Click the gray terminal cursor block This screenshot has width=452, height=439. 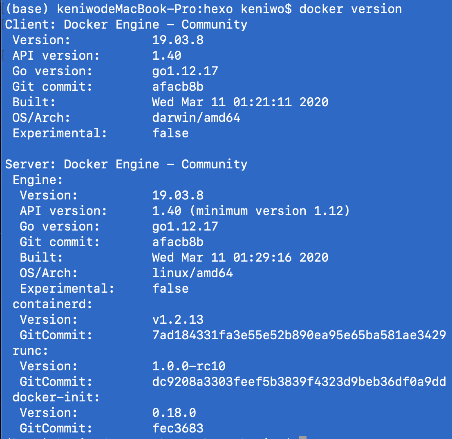click(x=302, y=437)
